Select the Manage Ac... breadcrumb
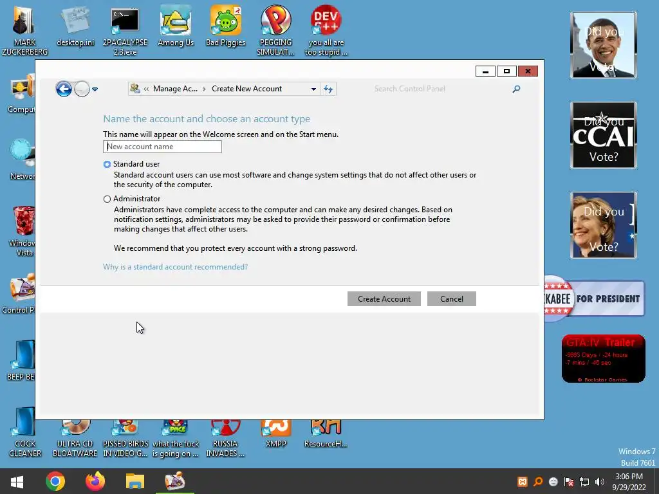Image resolution: width=659 pixels, height=494 pixels. coord(175,89)
